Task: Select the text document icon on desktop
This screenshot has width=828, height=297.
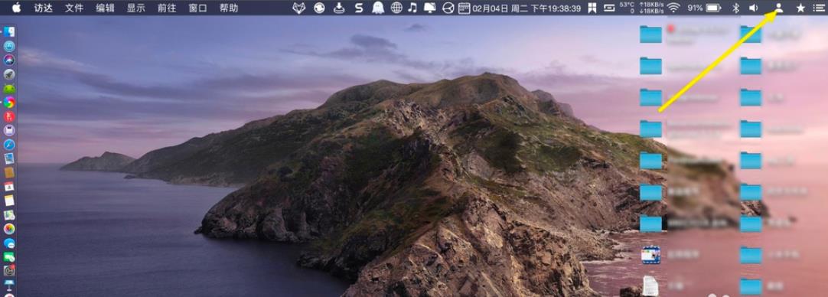Action: pos(650,286)
